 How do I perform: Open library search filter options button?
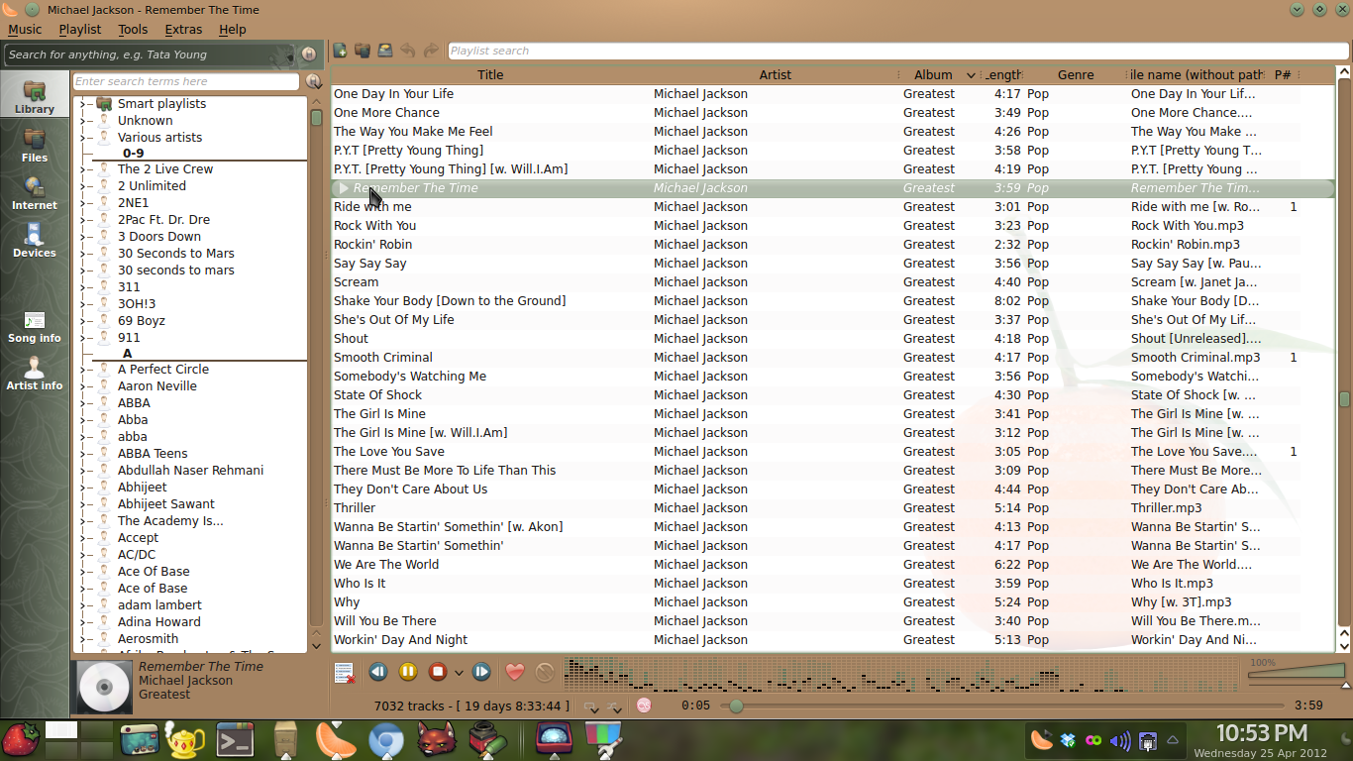[x=313, y=81]
